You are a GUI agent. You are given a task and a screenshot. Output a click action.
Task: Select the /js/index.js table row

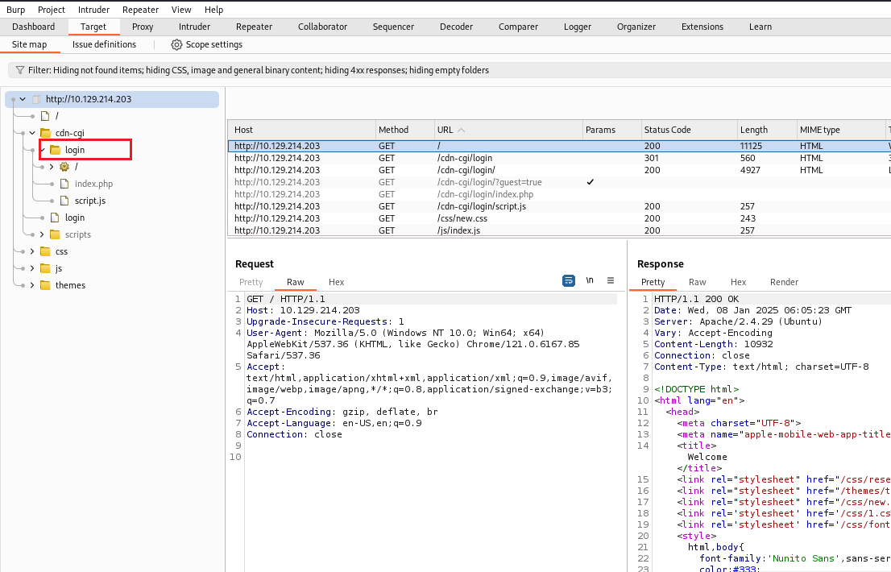coord(559,230)
